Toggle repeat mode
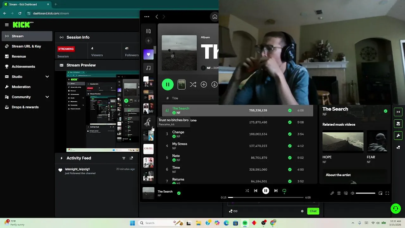The height and width of the screenshot is (228, 405). (x=284, y=191)
